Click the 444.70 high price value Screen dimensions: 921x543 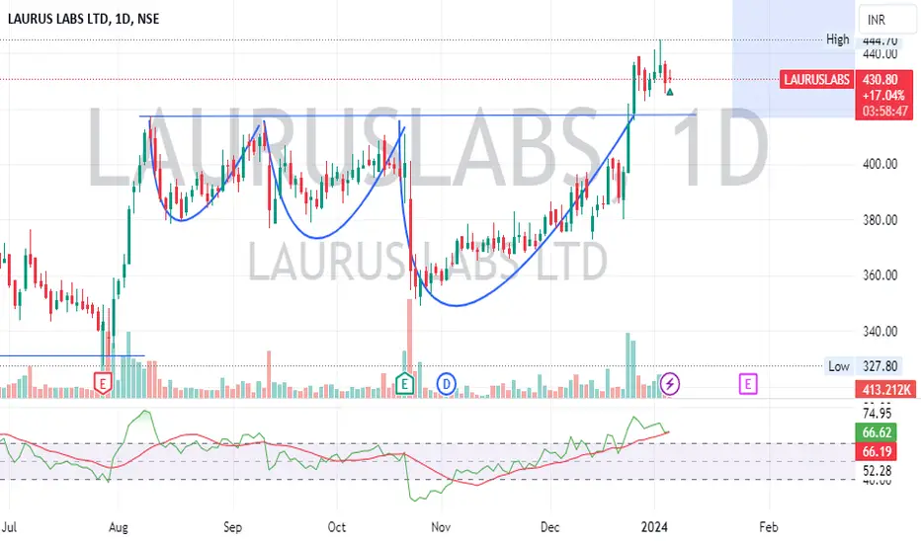coord(879,40)
